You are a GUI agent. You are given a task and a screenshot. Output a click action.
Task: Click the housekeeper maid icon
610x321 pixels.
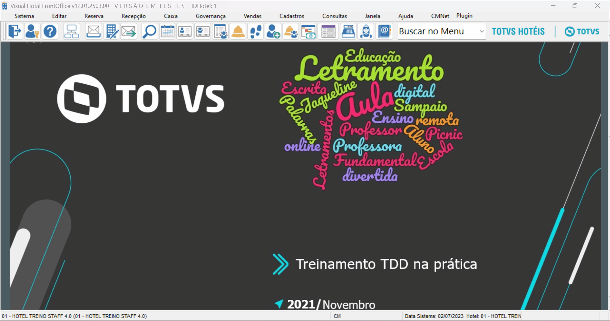366,31
